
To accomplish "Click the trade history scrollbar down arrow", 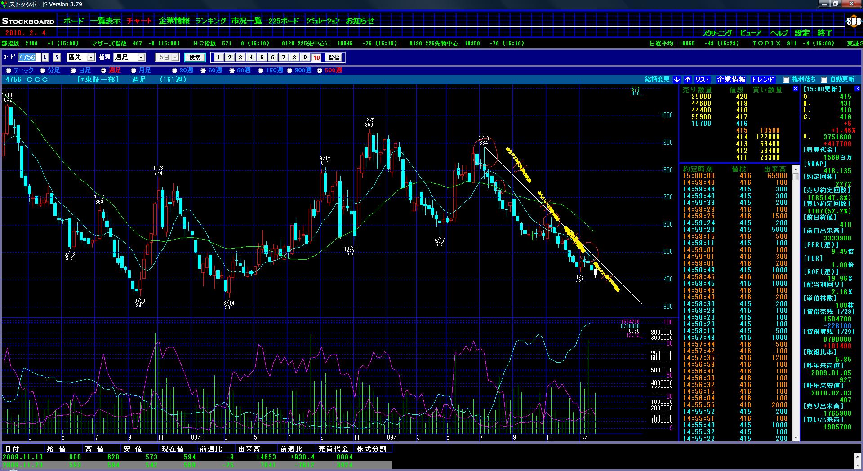I will 796,438.
